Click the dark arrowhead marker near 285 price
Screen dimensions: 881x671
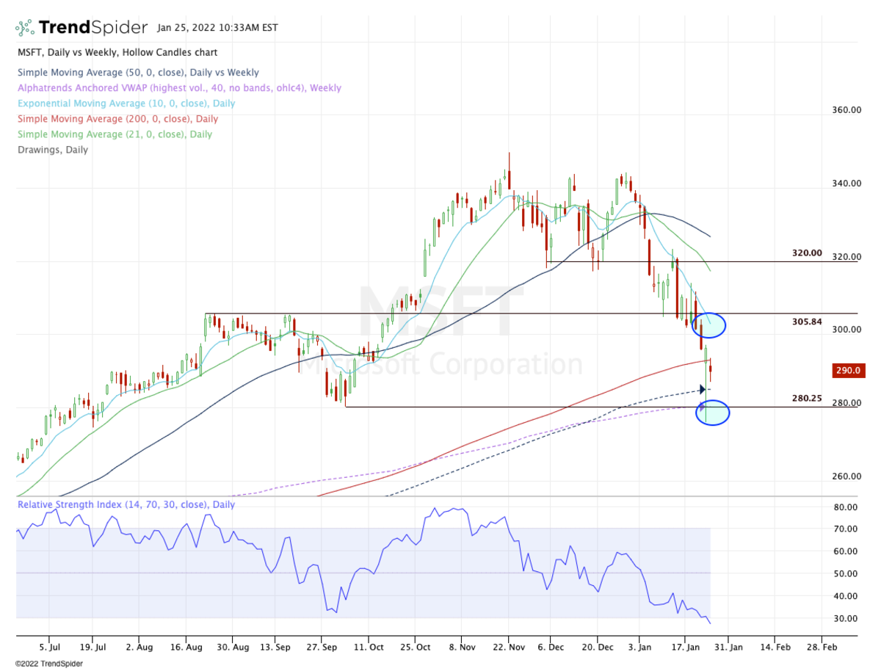[x=702, y=389]
